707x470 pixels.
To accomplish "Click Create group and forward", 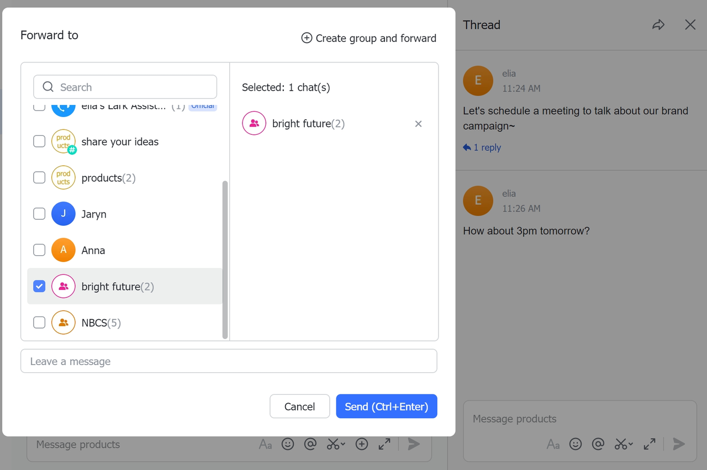I will (368, 38).
